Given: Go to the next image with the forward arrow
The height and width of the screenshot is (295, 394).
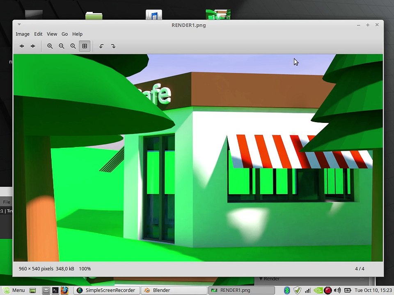Looking at the screenshot, I should click(33, 46).
